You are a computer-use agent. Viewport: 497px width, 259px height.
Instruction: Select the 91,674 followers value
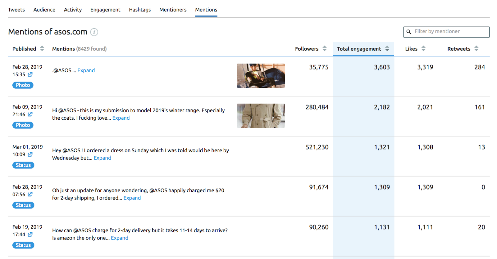[319, 187]
